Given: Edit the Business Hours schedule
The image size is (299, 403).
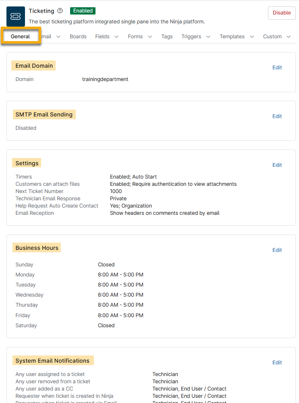Looking at the screenshot, I should [277, 250].
